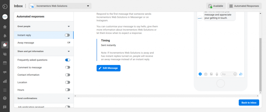The image size is (266, 112).
Task: Click the blue plus icon in chat preview
Action: 200,74
